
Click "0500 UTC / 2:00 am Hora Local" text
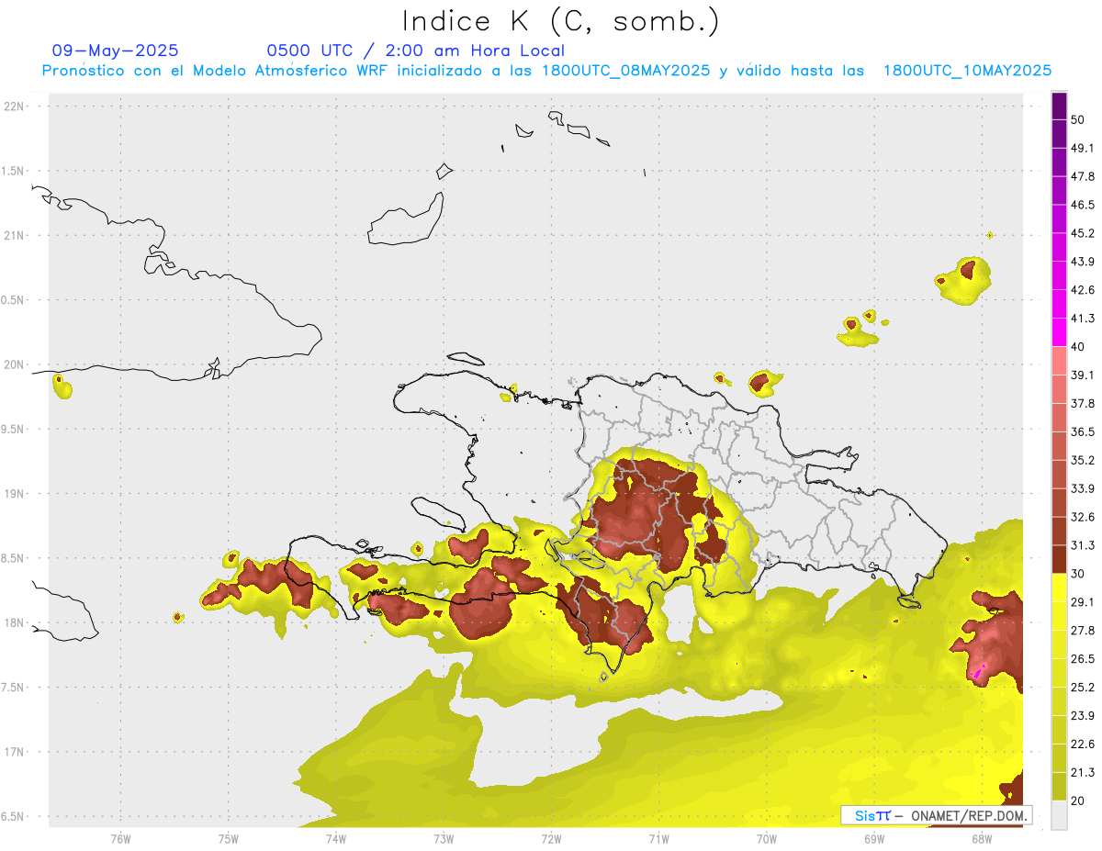click(415, 50)
